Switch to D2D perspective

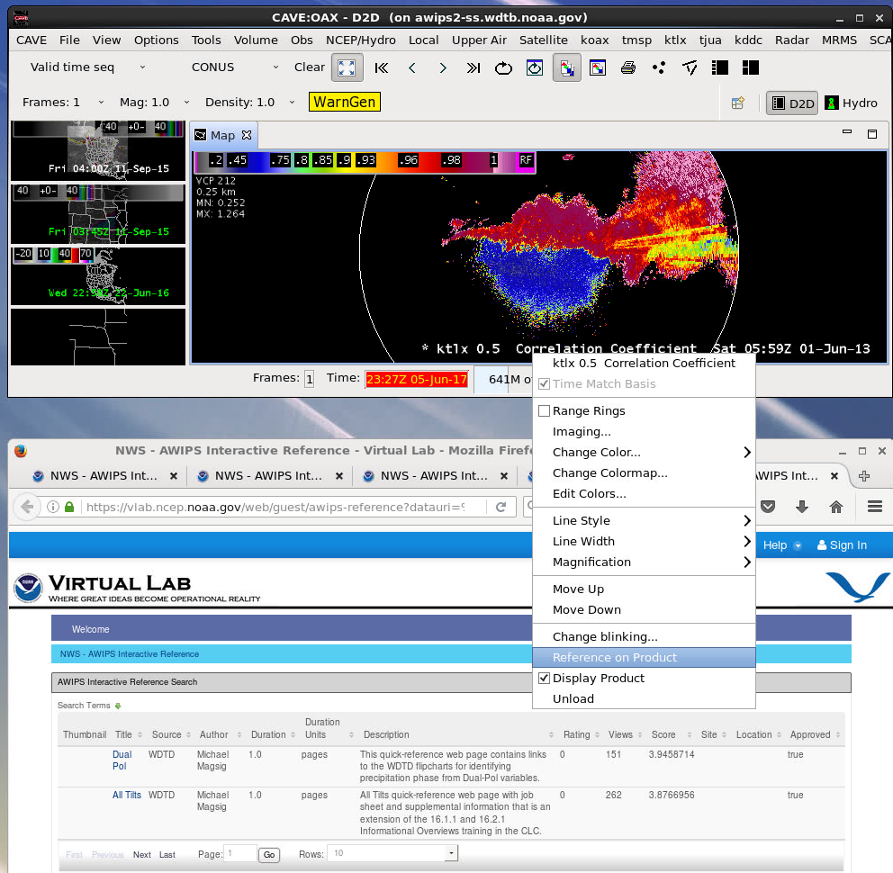pyautogui.click(x=792, y=103)
